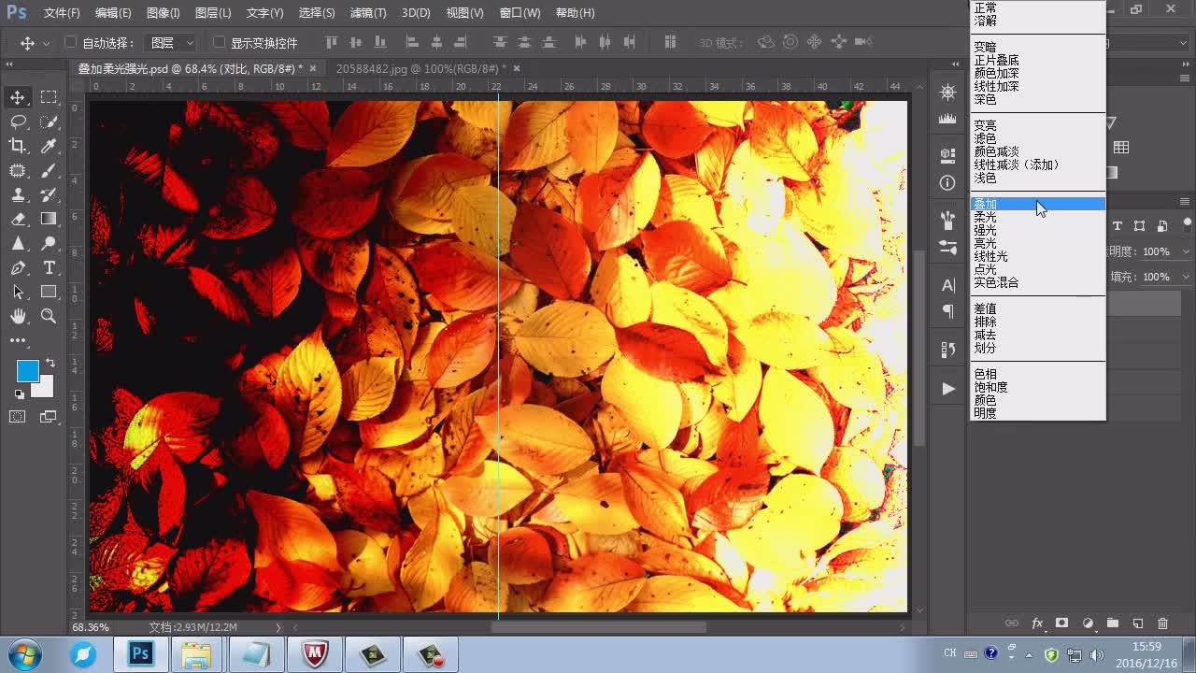Select the Gradient tool
The height and width of the screenshot is (673, 1196).
click(49, 219)
